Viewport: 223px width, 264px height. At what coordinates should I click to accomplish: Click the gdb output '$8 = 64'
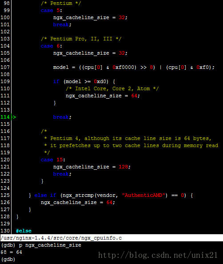click(x=11, y=252)
